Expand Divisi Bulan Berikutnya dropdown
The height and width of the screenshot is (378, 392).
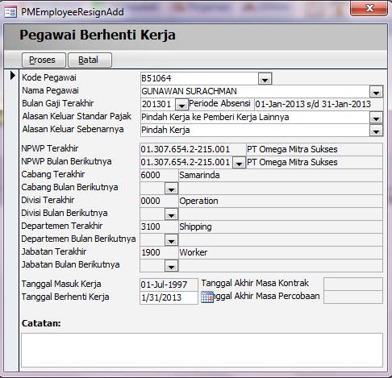pyautogui.click(x=171, y=214)
